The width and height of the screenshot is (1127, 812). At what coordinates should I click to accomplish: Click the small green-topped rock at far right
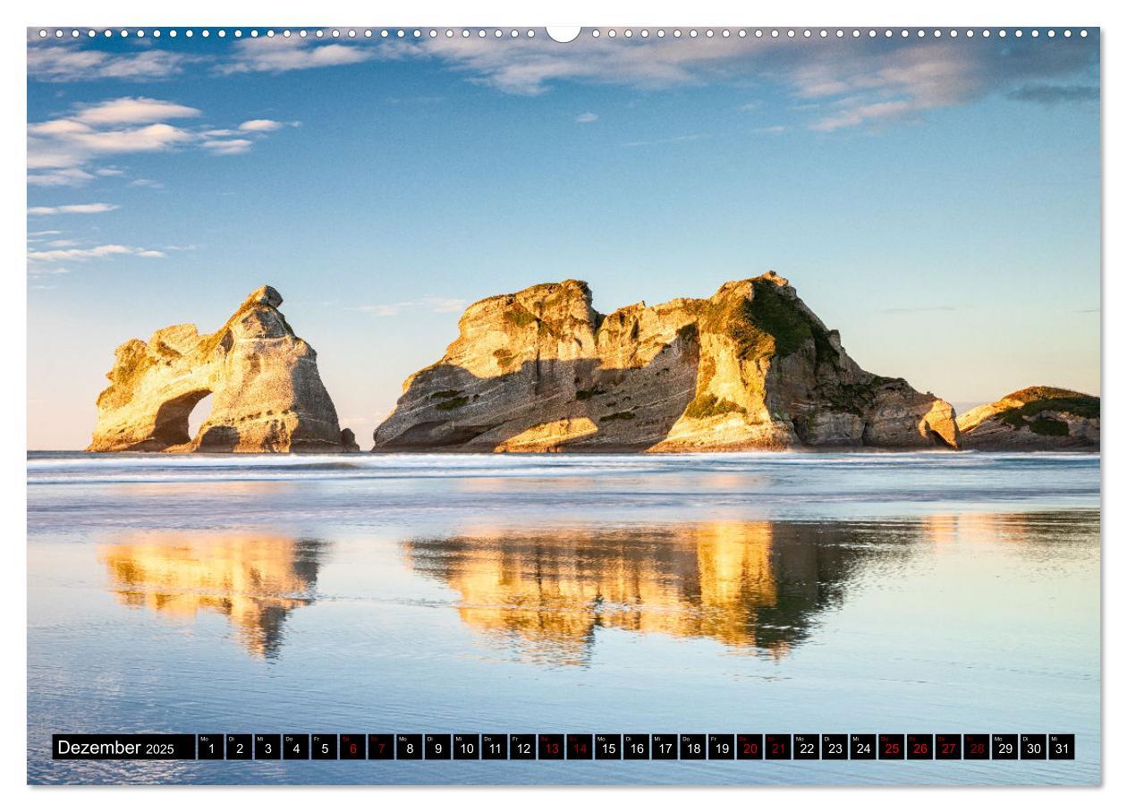point(1033,419)
